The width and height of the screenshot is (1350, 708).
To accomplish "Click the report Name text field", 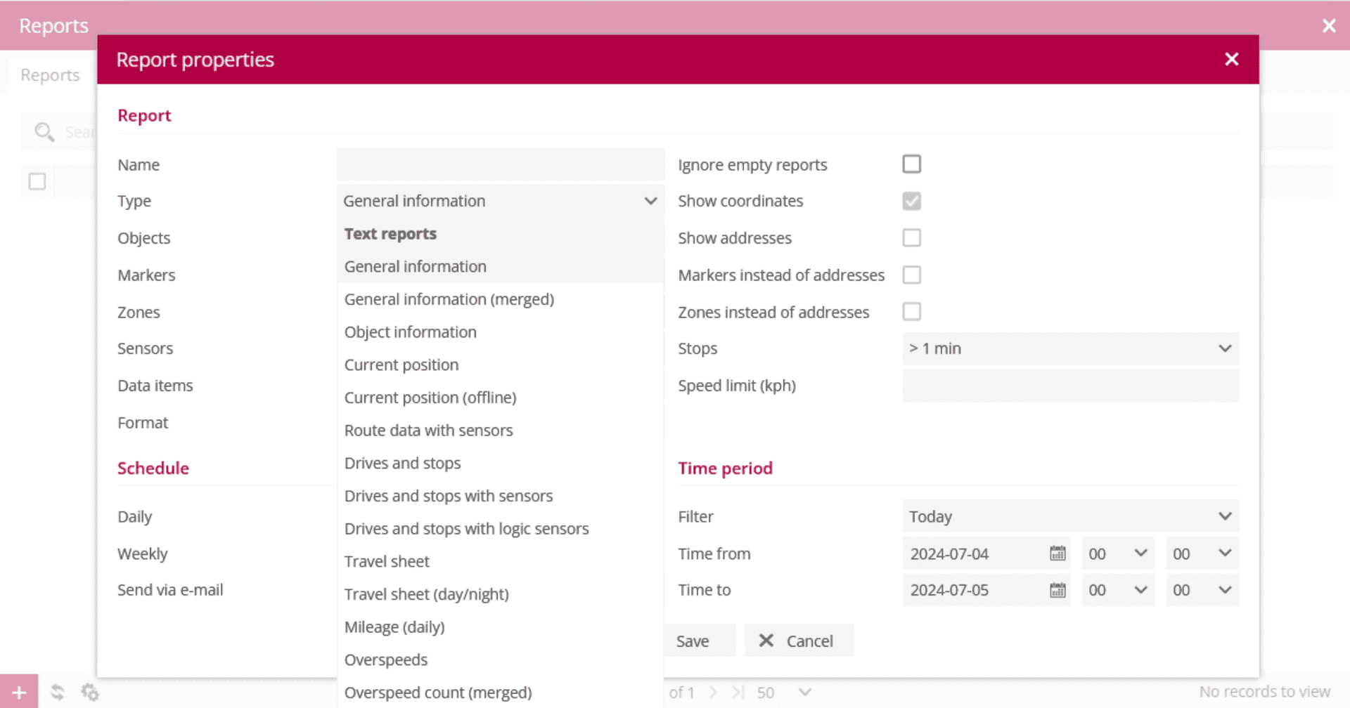I will click(x=500, y=164).
